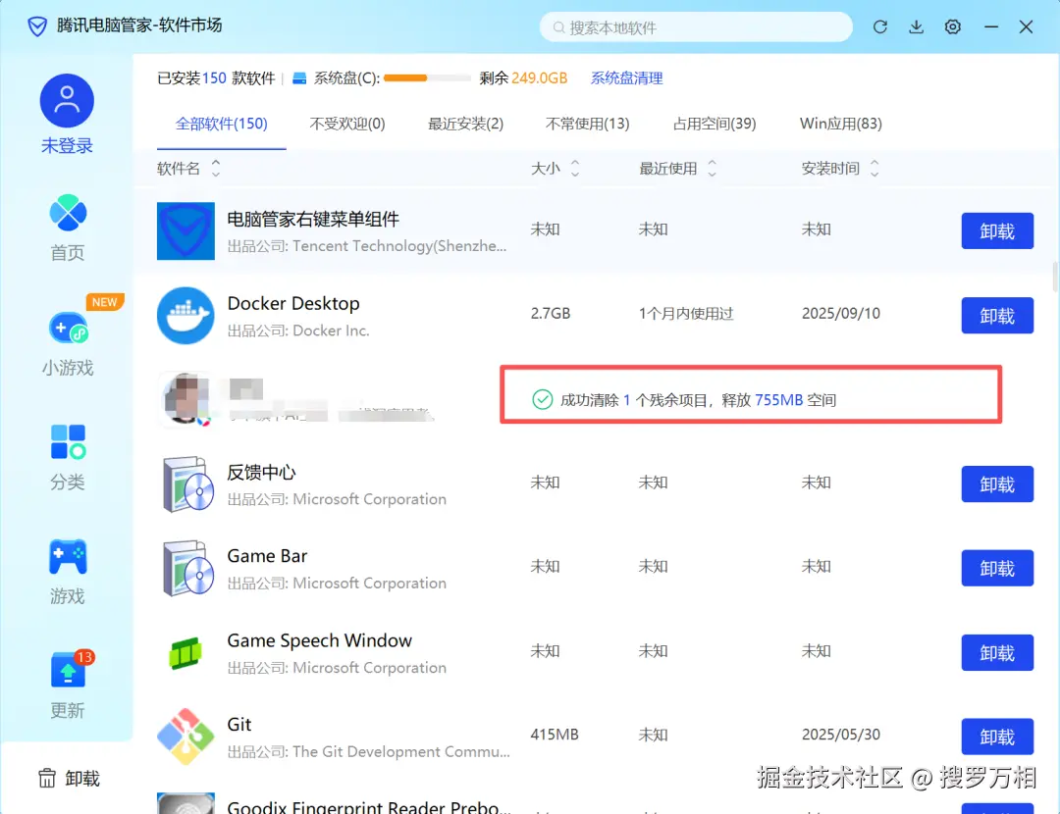Click the Goodix Fingerprint Reader icon

coord(185,803)
